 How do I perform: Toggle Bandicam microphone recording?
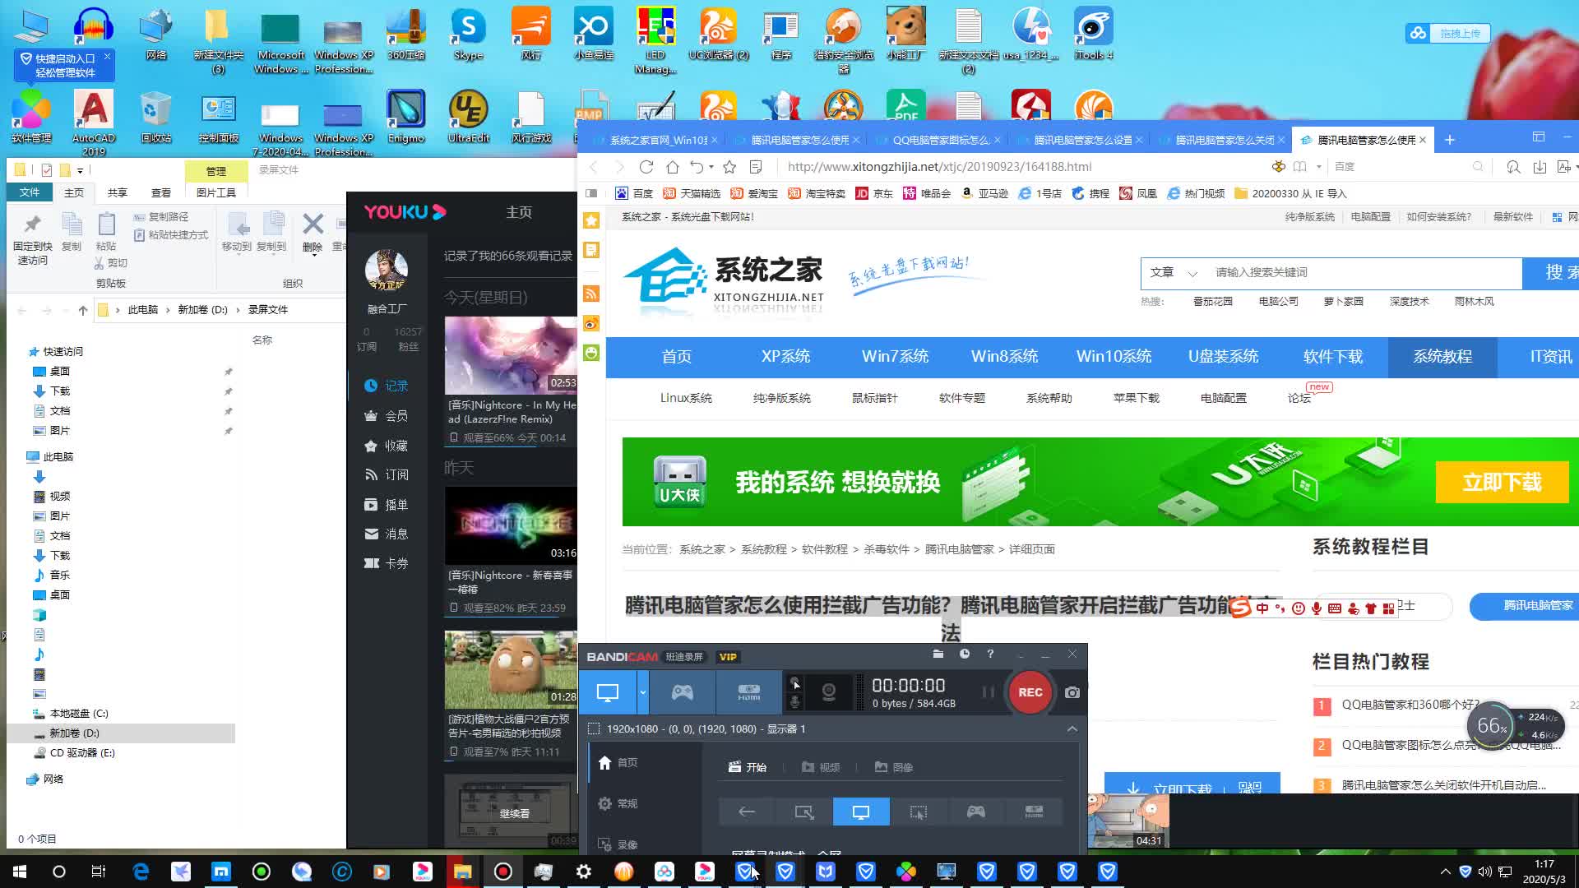(x=794, y=701)
